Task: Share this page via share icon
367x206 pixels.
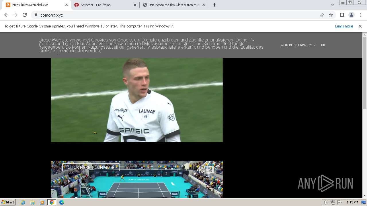Action: 322,15
